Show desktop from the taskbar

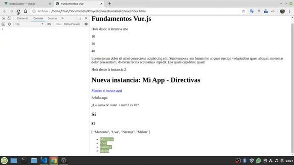(x=14, y=160)
